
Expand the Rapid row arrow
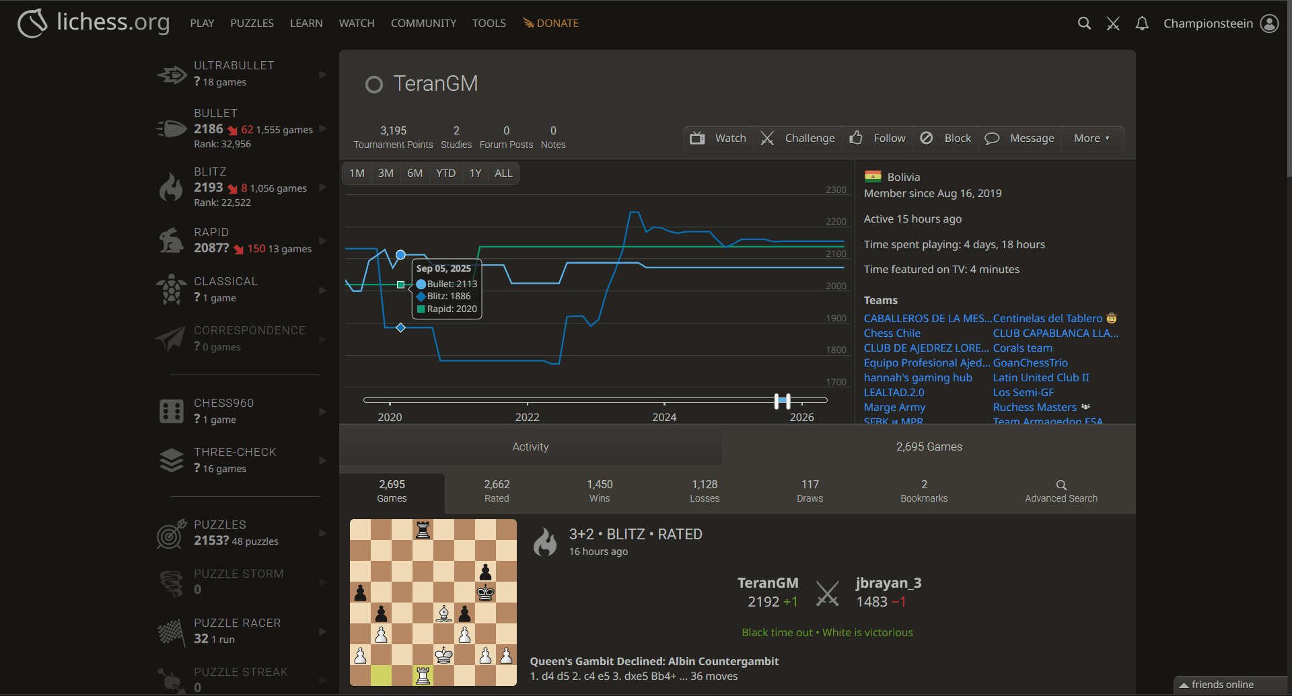click(x=322, y=240)
